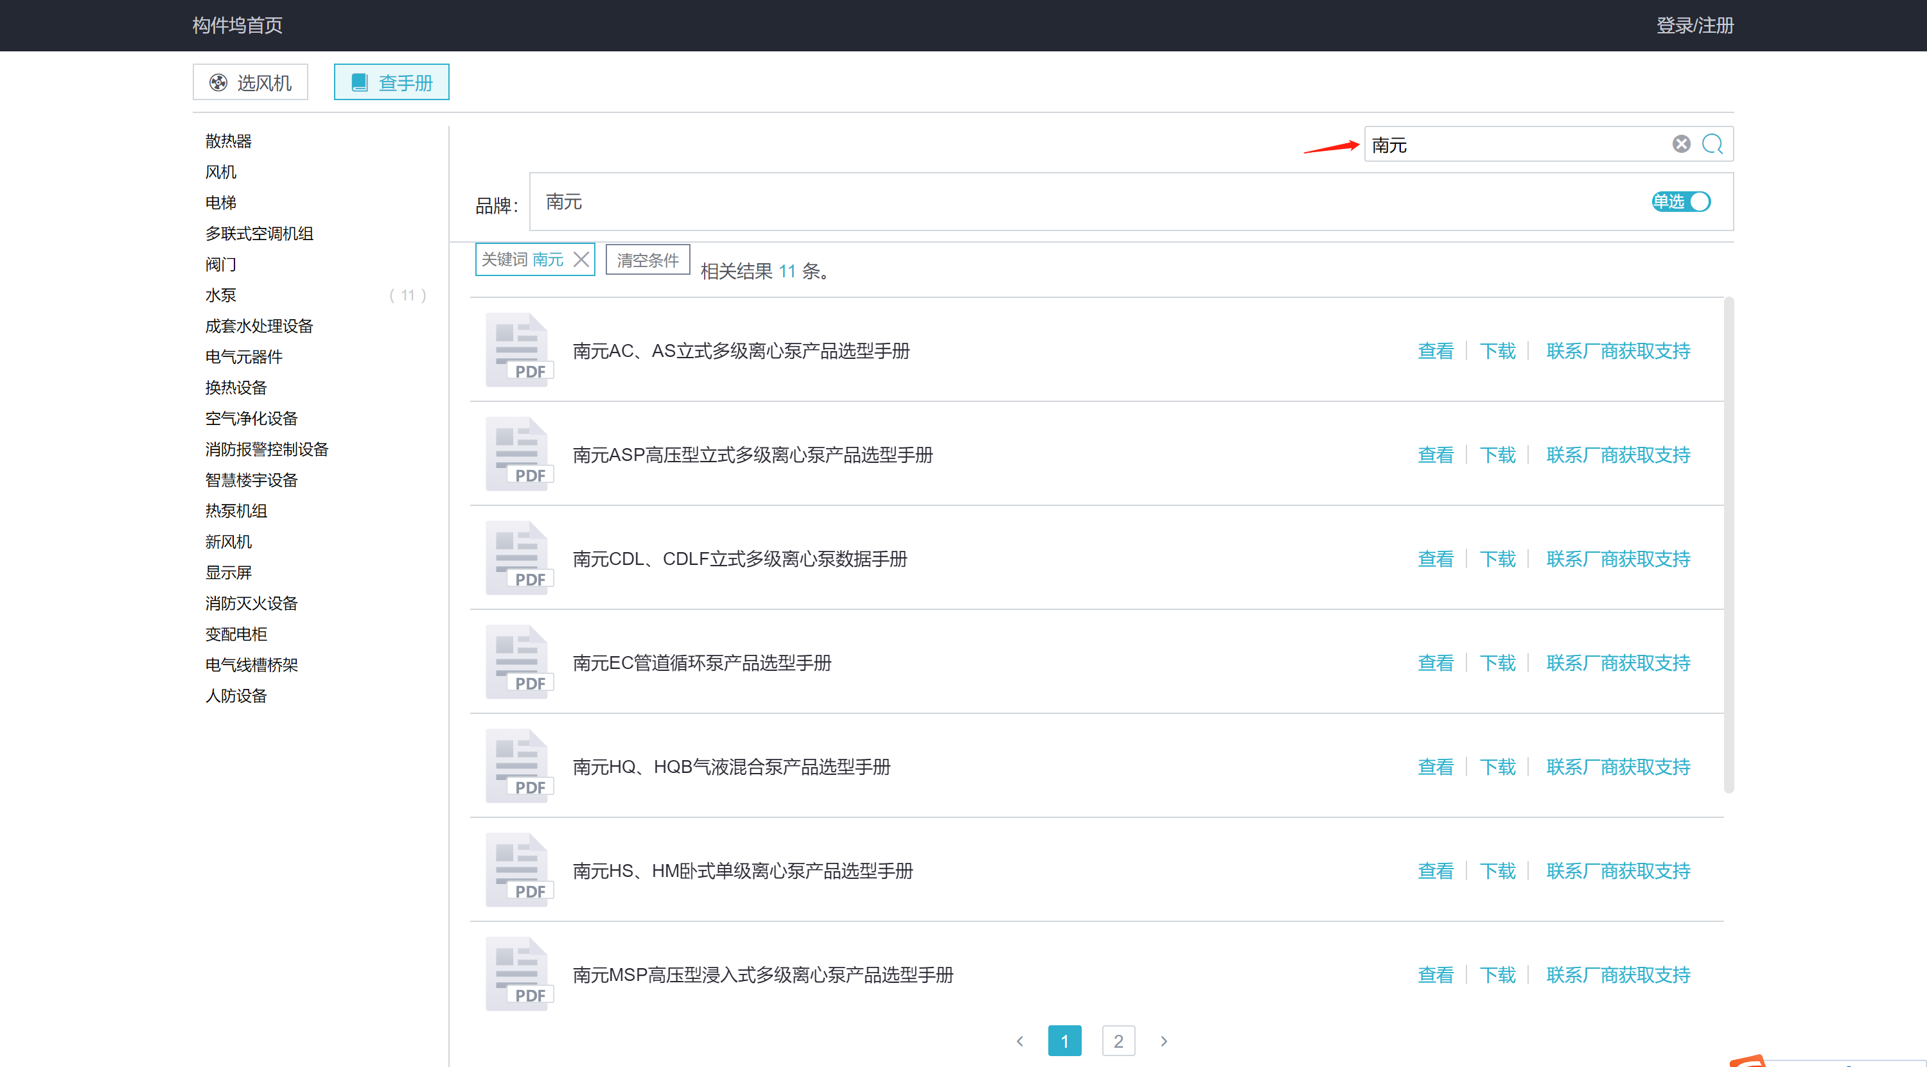The image size is (1927, 1067).
Task: Select the 多联式空调机组 category
Action: (259, 233)
